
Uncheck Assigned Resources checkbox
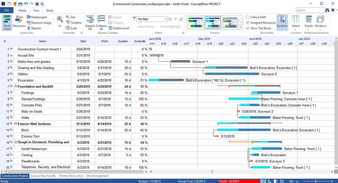[x=248, y=23]
